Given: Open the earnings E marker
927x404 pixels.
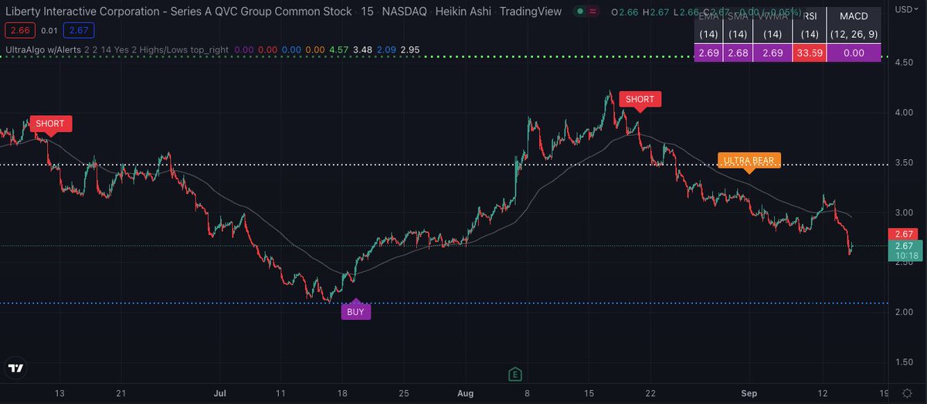Looking at the screenshot, I should pos(514,374).
